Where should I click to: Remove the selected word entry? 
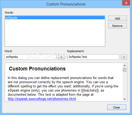tap(117, 26)
